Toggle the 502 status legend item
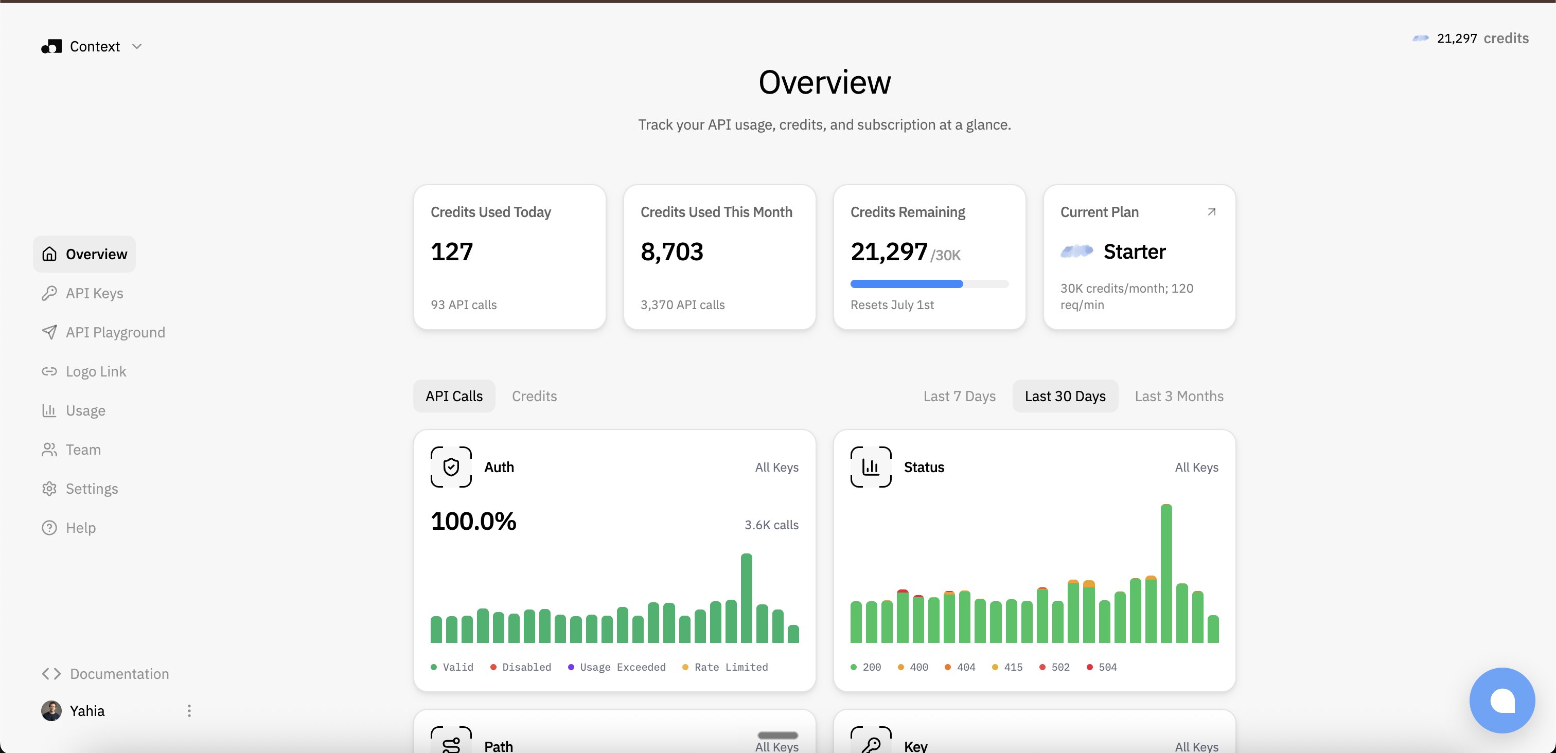This screenshot has height=753, width=1556. [1054, 667]
